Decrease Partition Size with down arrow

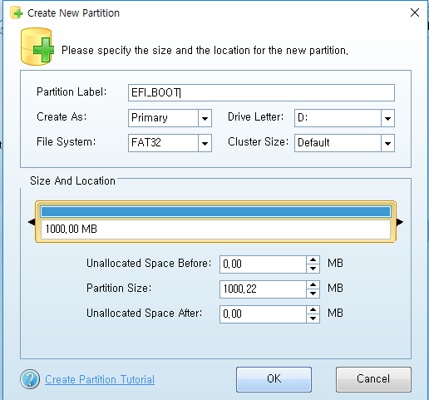[x=313, y=294]
